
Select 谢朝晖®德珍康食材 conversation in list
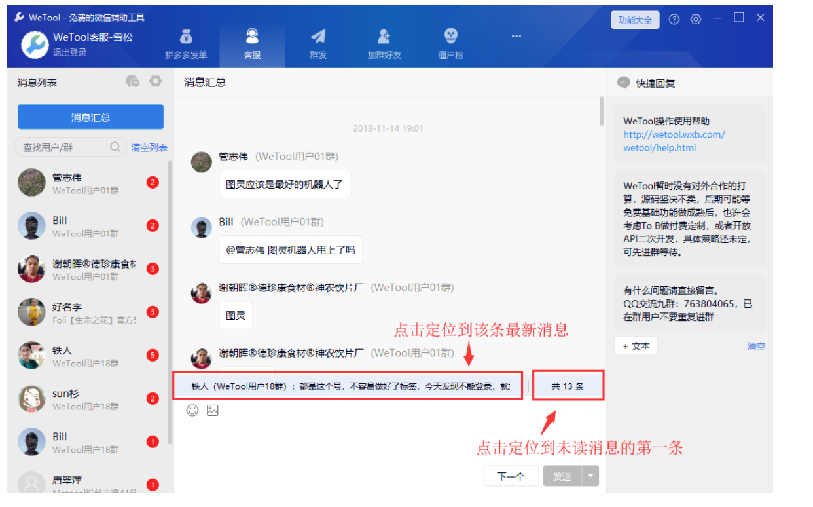pos(90,269)
